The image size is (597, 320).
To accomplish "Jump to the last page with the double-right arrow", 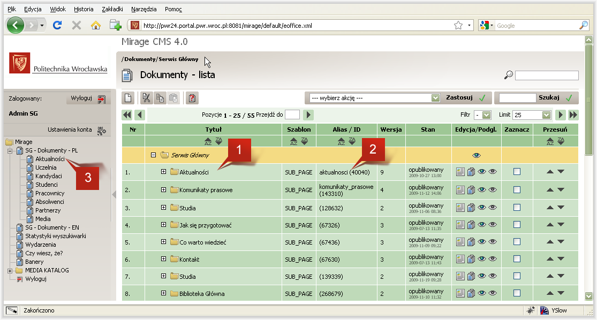I will 573,115.
